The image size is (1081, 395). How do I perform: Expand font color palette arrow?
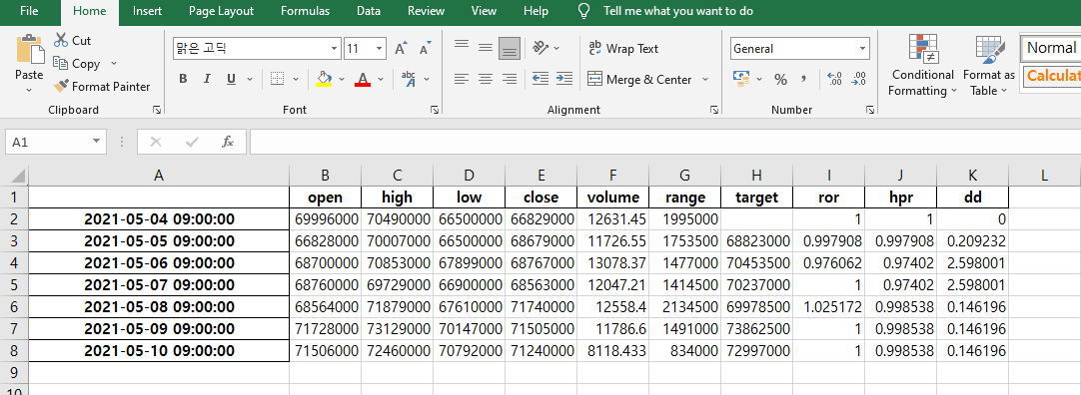coord(380,79)
